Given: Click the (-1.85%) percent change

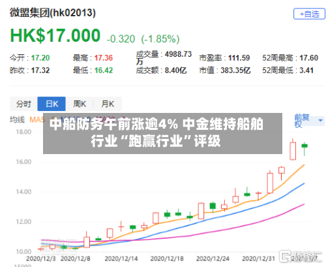Looking at the screenshot, I should [160, 39].
